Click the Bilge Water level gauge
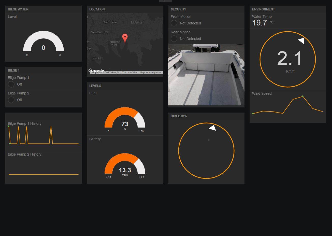The height and width of the screenshot is (236, 332). (43, 42)
